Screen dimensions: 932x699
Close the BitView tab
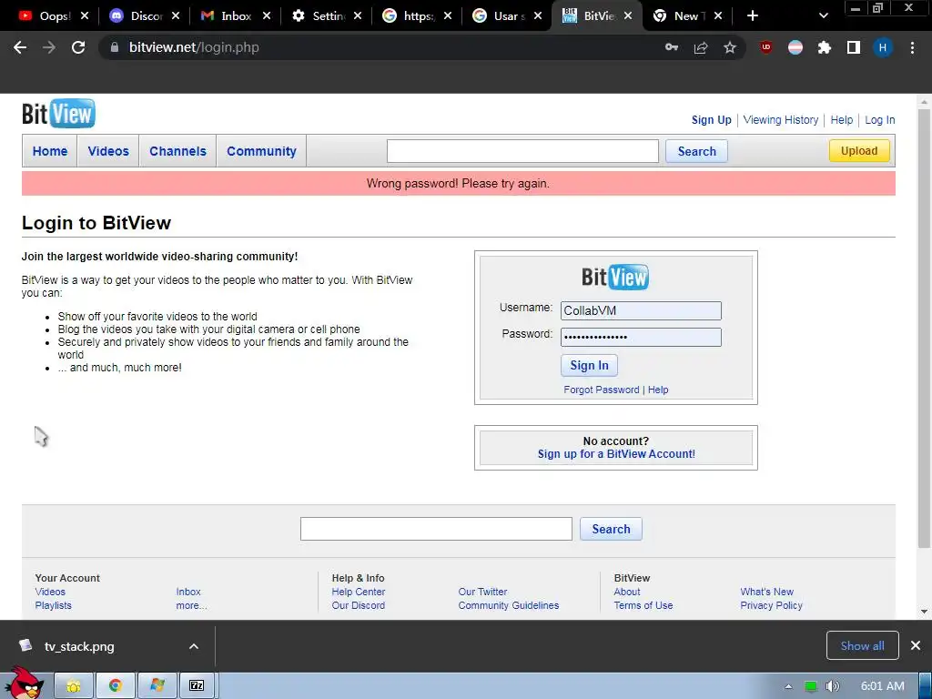628,16
